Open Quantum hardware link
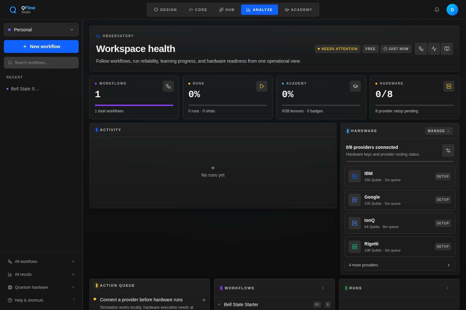Screen dimensions: 466x310 pyautogui.click(x=41, y=287)
